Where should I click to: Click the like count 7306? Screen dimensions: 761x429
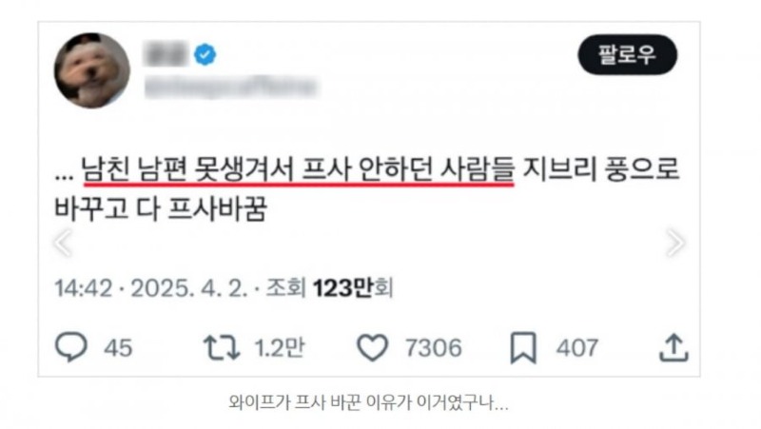tap(434, 348)
